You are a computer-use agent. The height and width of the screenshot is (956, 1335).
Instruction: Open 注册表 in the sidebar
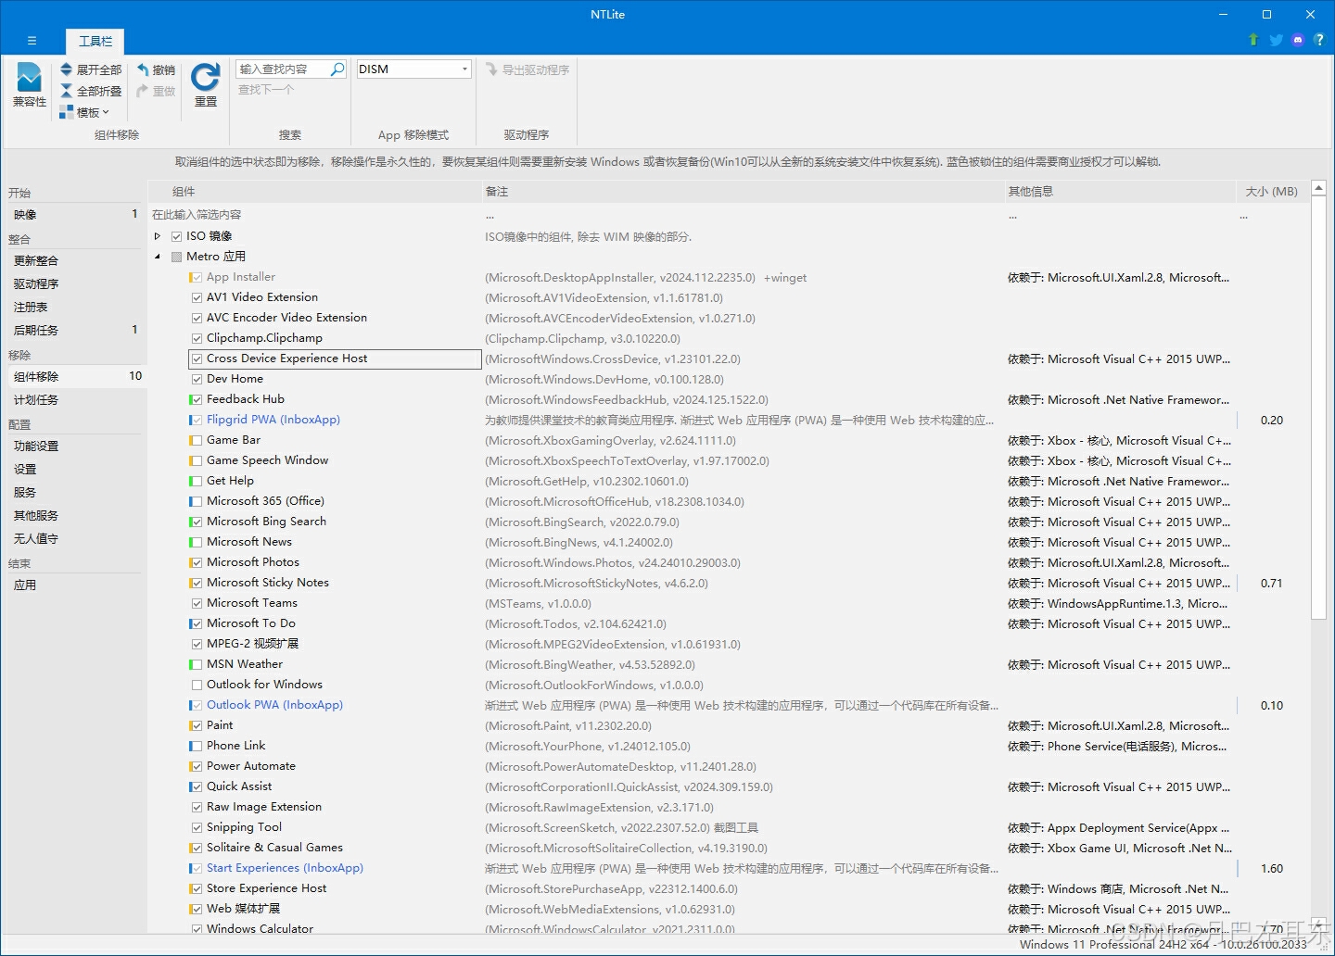pyautogui.click(x=76, y=307)
